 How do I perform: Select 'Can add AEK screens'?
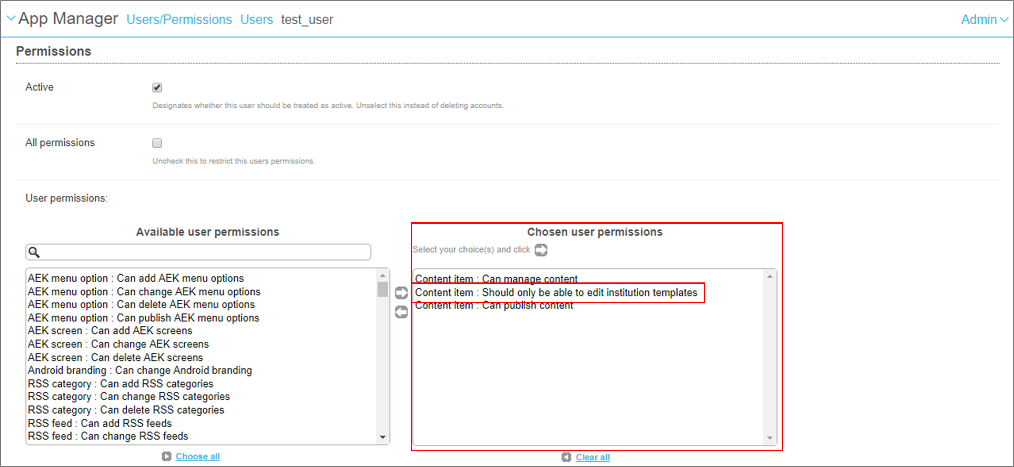point(110,331)
